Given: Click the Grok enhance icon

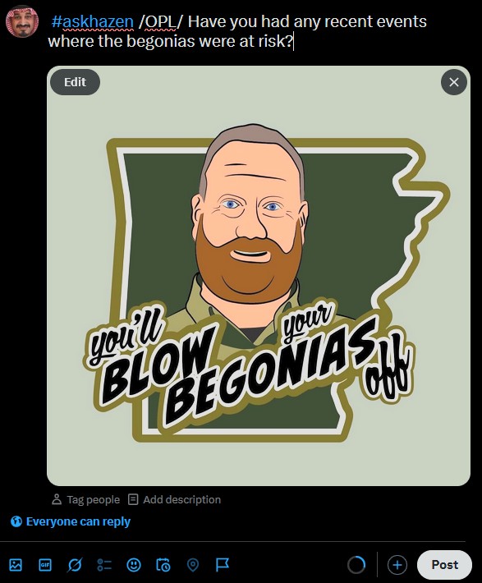Looking at the screenshot, I should [75, 565].
